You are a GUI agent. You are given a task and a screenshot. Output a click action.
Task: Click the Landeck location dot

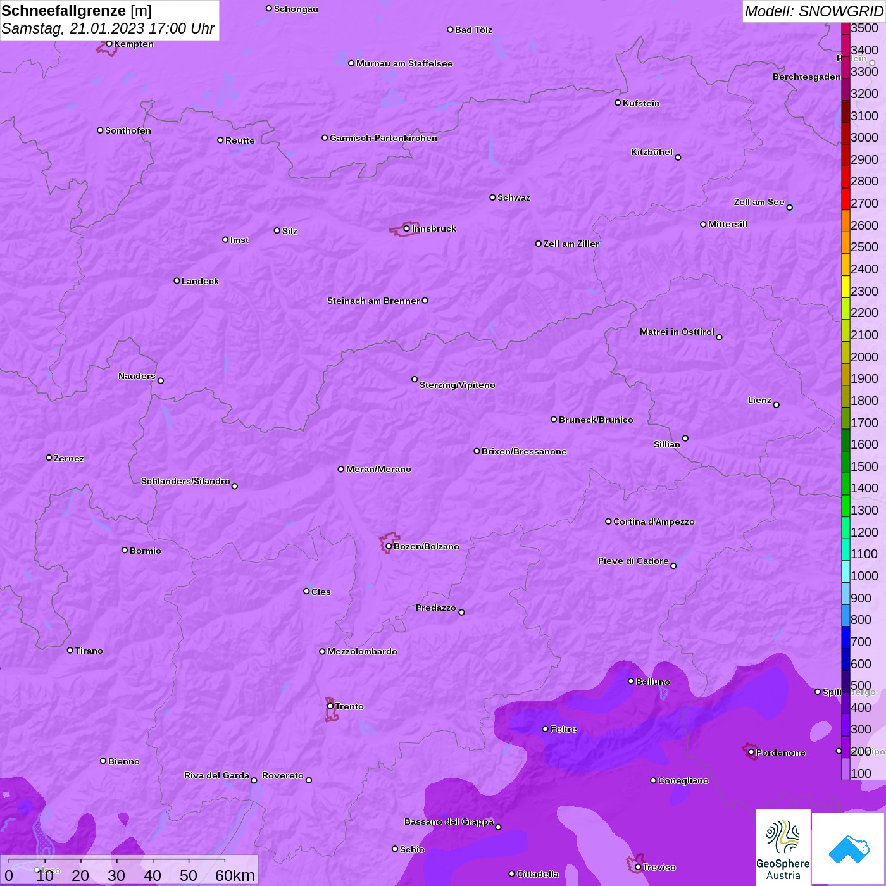(x=177, y=280)
